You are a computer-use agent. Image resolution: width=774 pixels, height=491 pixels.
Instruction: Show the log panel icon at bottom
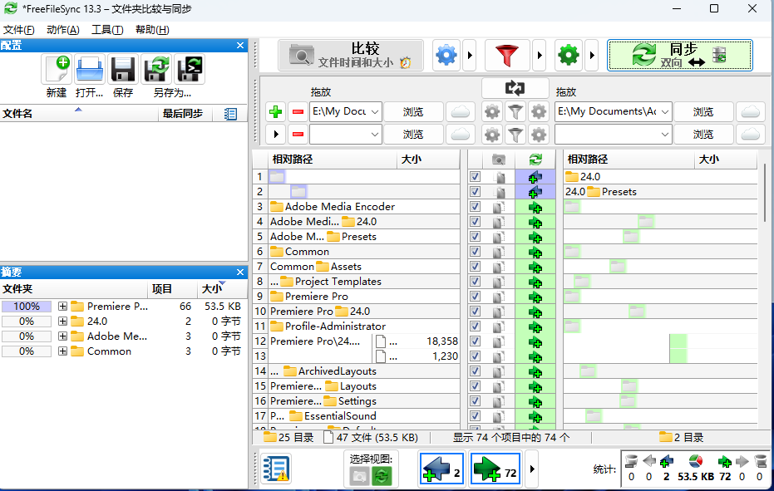[276, 469]
